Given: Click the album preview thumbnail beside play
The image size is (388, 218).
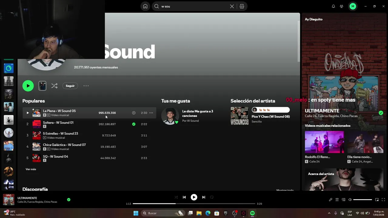Looking at the screenshot, I should 42,86.
